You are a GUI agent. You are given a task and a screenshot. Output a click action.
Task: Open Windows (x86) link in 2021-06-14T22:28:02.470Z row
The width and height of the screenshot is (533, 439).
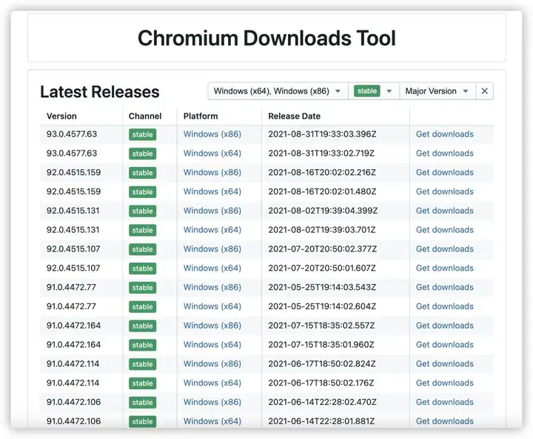pyautogui.click(x=212, y=402)
